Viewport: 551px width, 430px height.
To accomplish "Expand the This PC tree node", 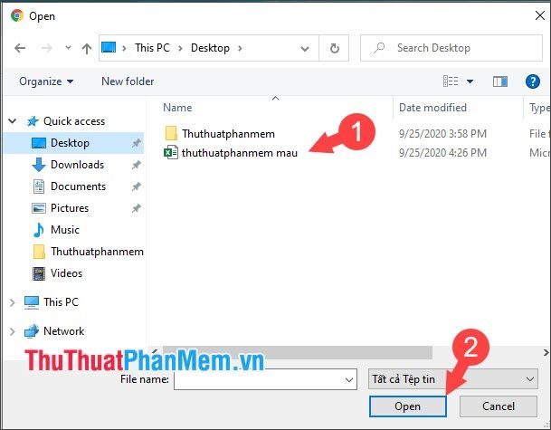I will coord(13,302).
